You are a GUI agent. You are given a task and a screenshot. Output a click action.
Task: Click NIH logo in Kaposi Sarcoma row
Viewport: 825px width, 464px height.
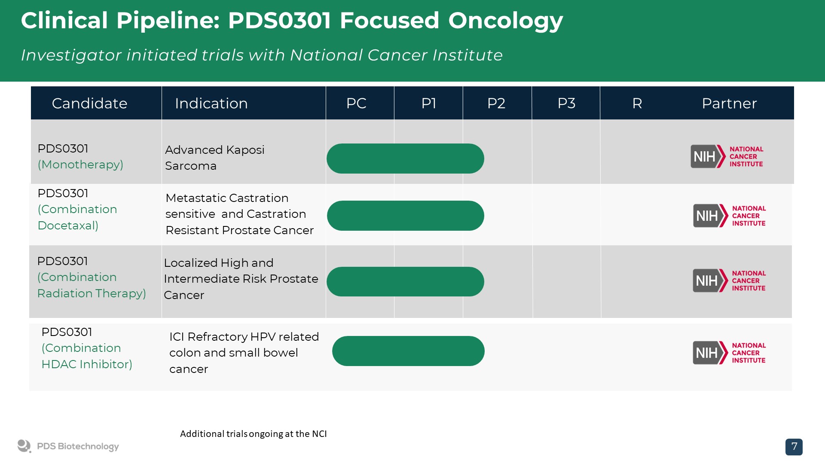coord(727,156)
